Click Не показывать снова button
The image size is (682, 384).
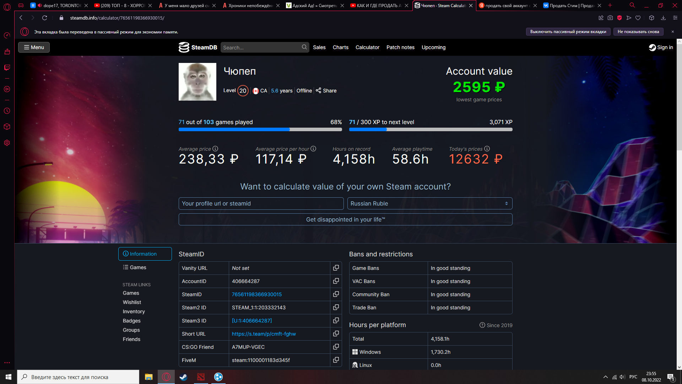pos(638,32)
